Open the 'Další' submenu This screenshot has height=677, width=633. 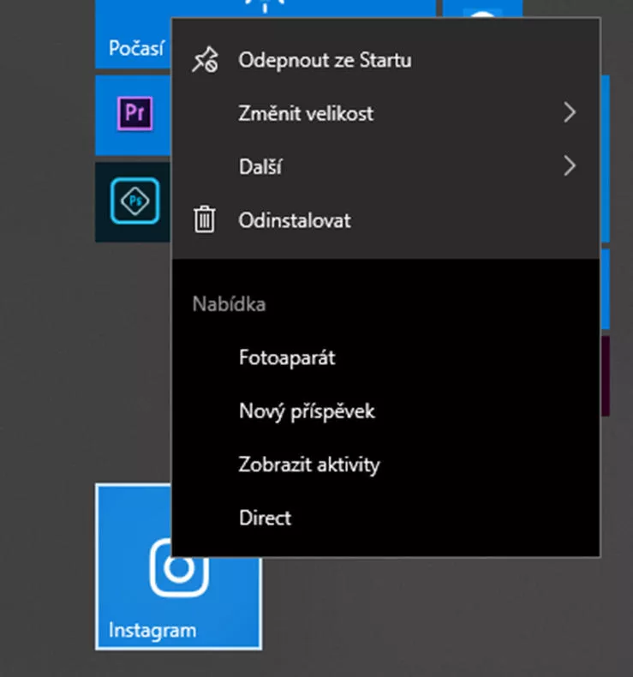tap(385, 166)
